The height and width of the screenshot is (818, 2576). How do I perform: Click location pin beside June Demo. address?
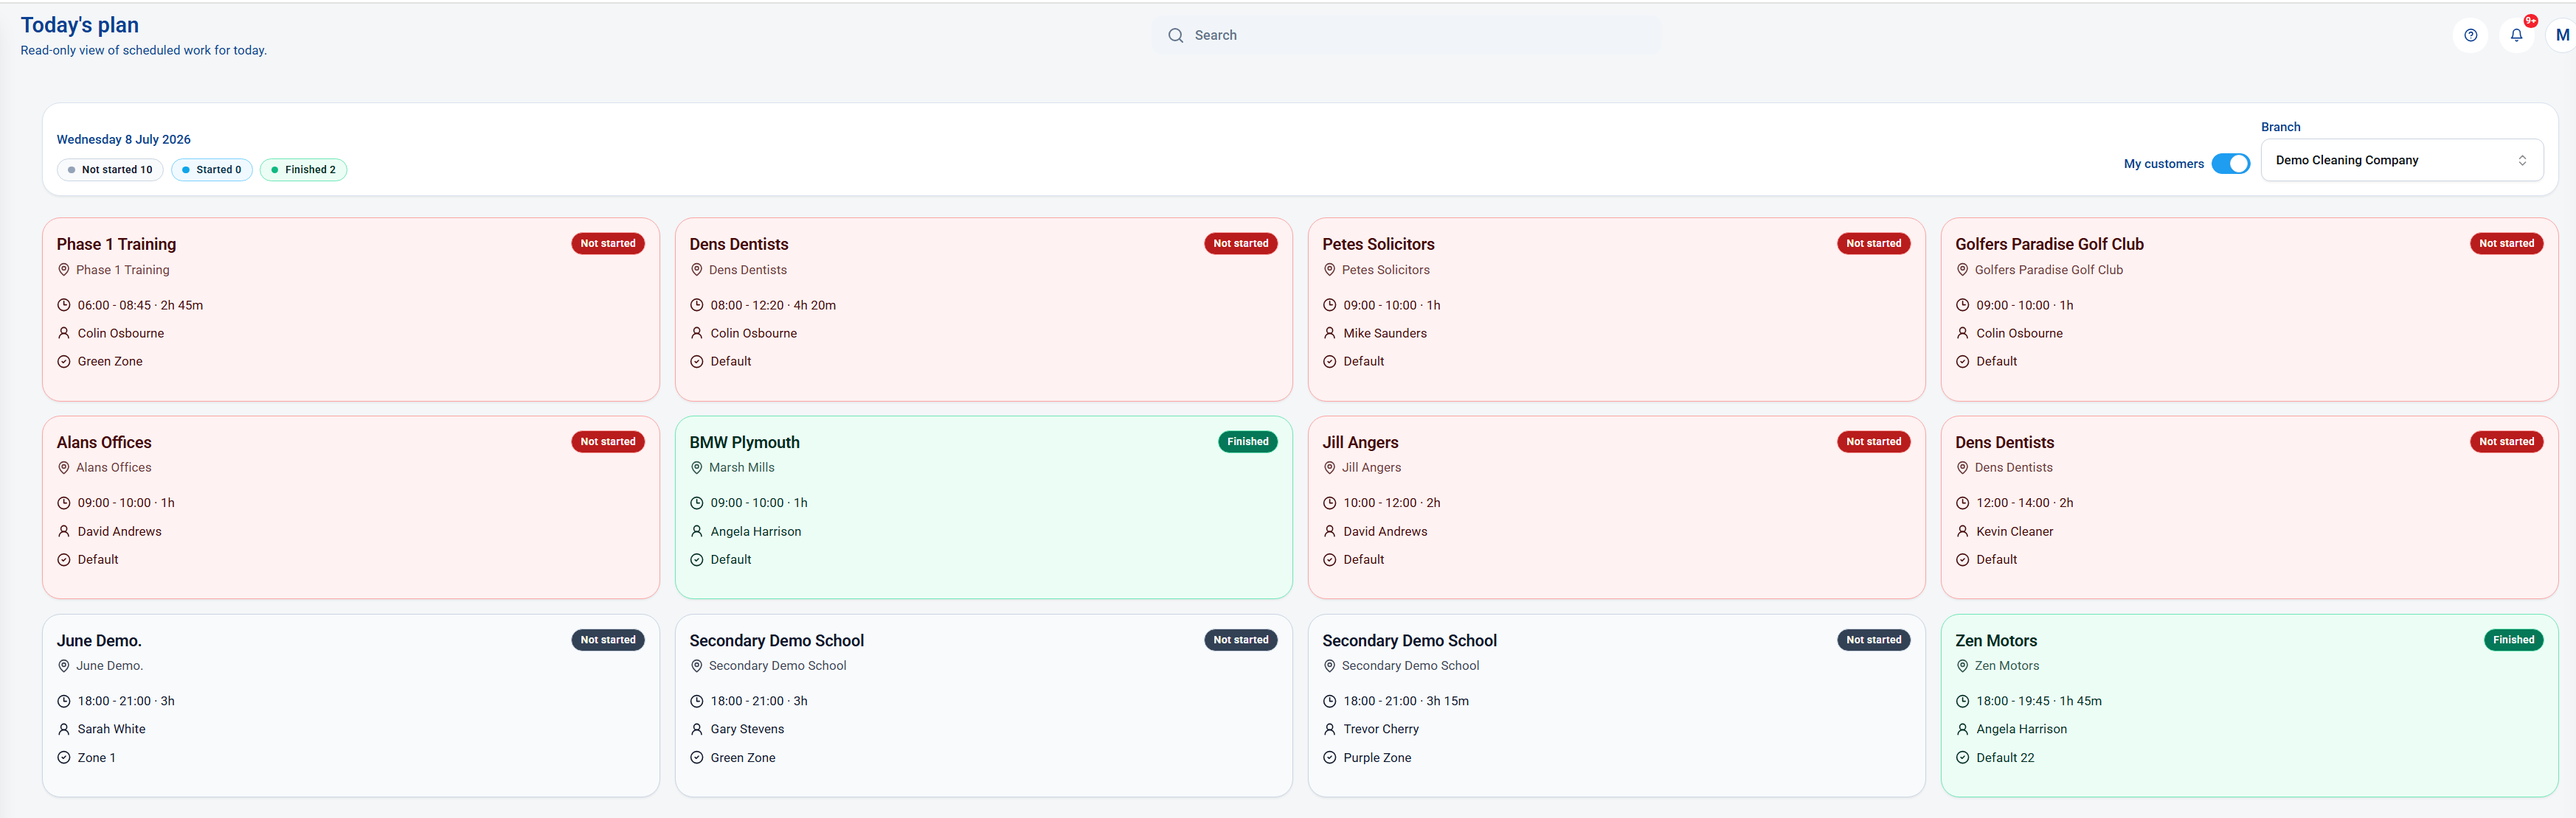click(64, 666)
